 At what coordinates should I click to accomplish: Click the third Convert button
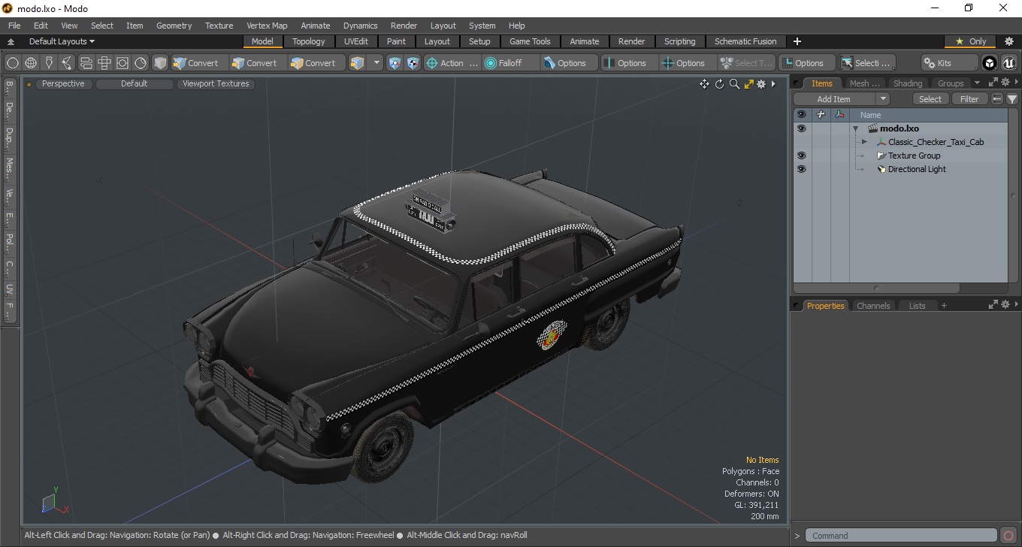(x=316, y=63)
